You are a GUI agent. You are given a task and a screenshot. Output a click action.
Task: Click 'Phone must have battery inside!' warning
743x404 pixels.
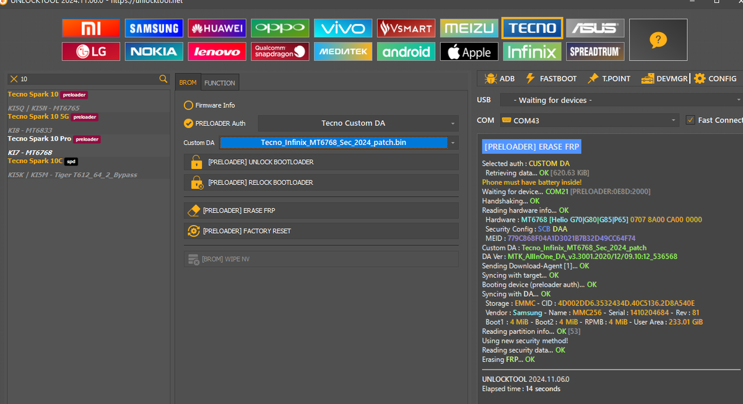point(532,182)
